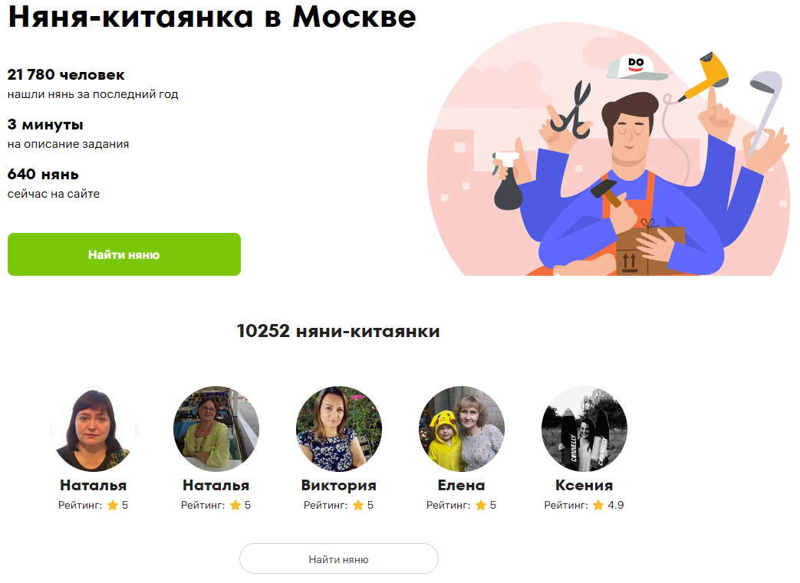
Task: Click the 10252 няни-китаянки heading
Action: coord(338,331)
